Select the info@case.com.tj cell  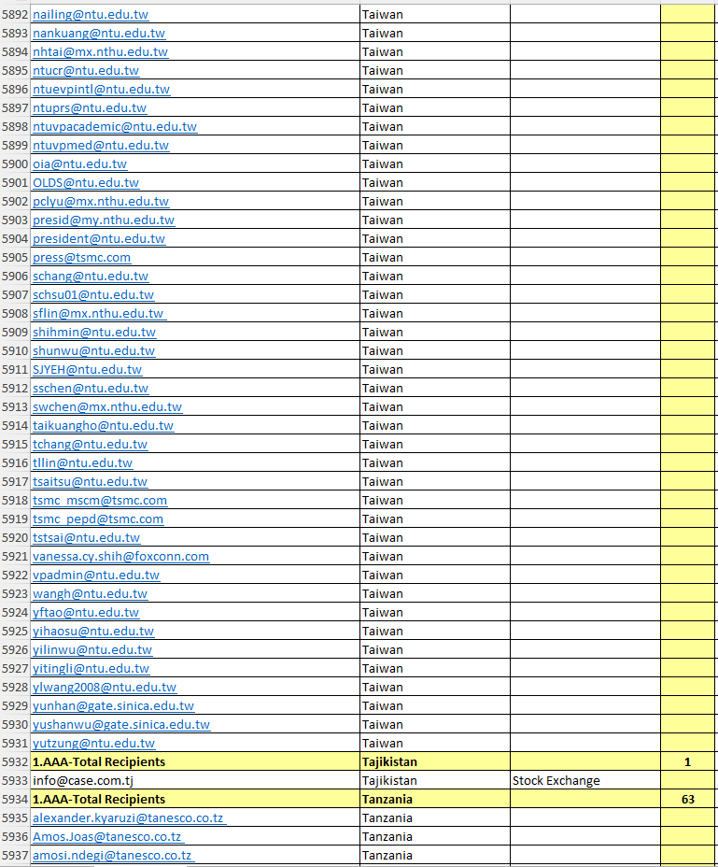point(195,781)
